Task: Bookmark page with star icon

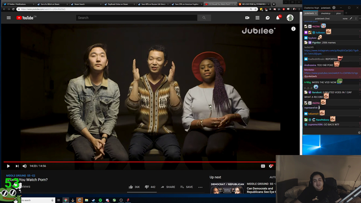Action: tap(256, 9)
